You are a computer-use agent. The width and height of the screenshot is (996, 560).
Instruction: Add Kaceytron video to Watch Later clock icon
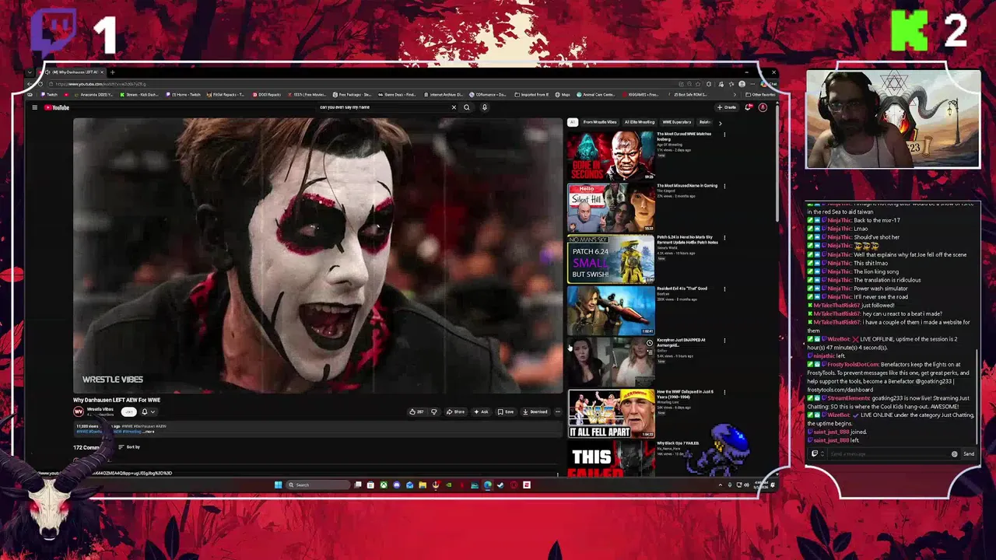click(649, 343)
